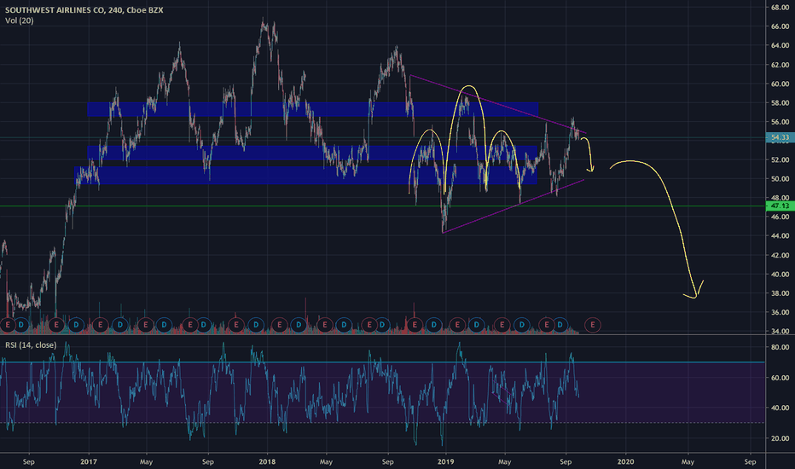Click the 52.00 price axis label
The height and width of the screenshot is (469, 795).
(780, 159)
